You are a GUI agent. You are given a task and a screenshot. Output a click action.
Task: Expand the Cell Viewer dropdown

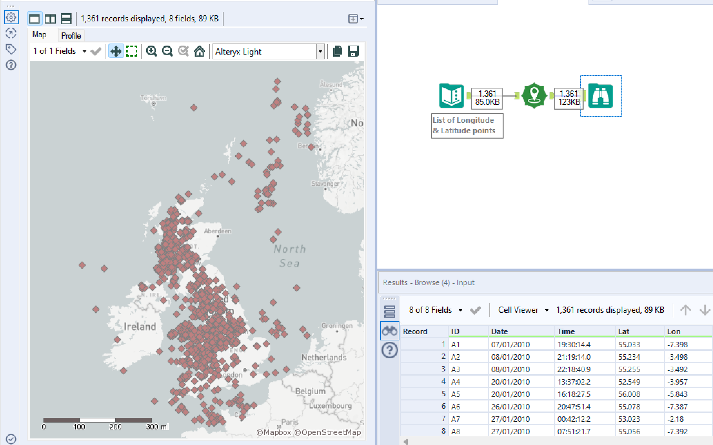[x=546, y=310]
